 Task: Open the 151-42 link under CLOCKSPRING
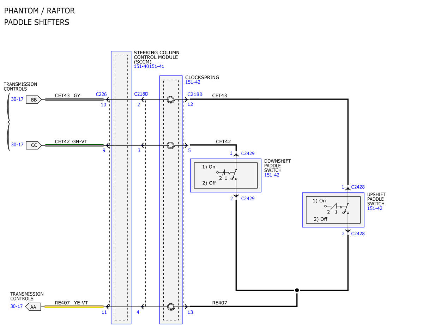click(x=193, y=82)
